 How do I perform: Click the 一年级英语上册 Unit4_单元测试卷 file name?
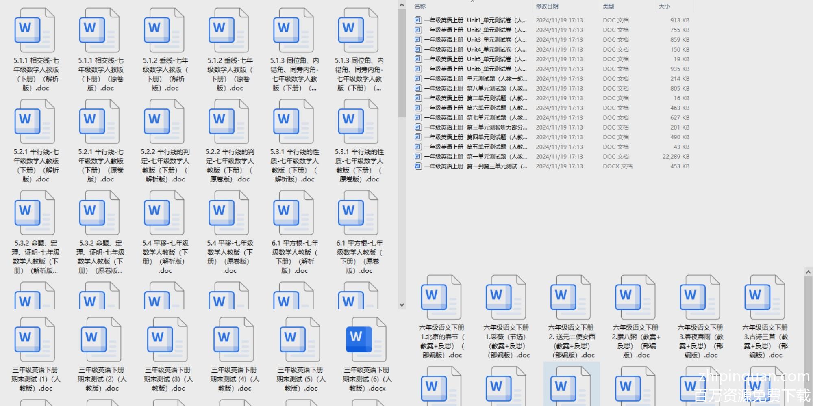(x=475, y=50)
